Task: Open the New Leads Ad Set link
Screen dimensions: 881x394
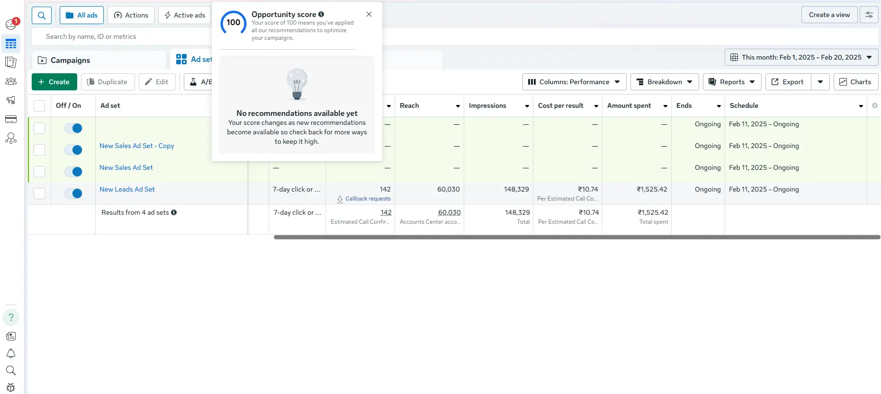Action: click(x=127, y=189)
